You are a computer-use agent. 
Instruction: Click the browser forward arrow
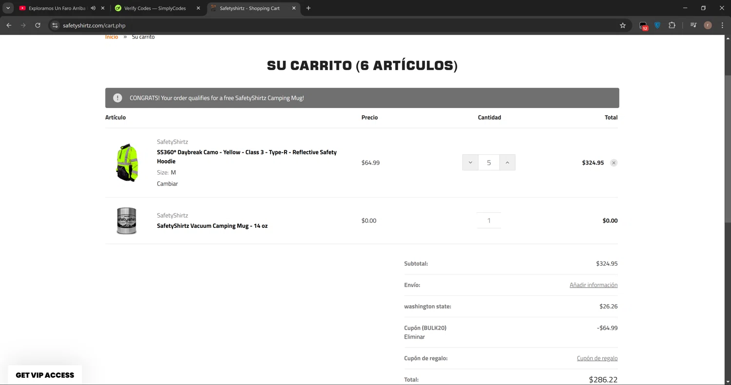[x=23, y=25]
